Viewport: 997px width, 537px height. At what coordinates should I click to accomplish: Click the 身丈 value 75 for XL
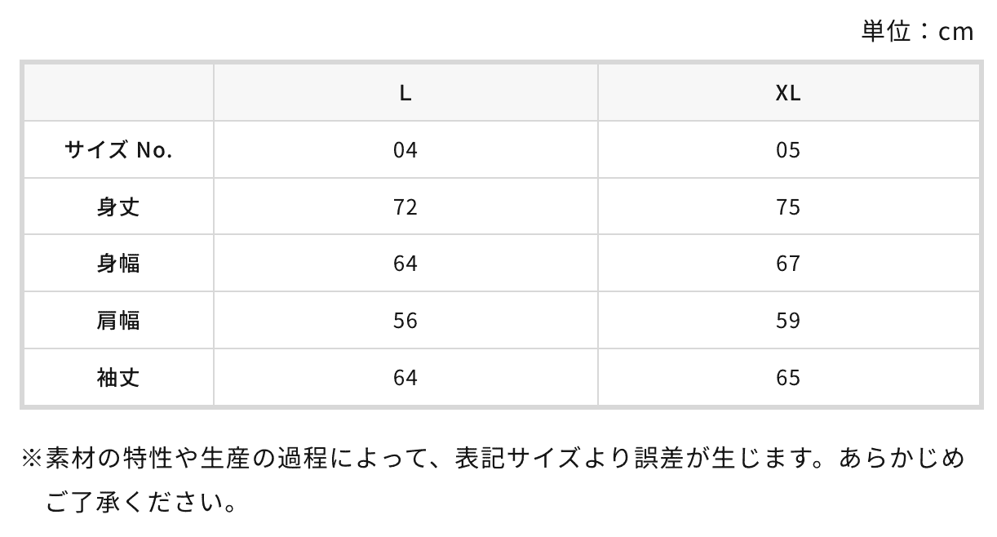788,207
